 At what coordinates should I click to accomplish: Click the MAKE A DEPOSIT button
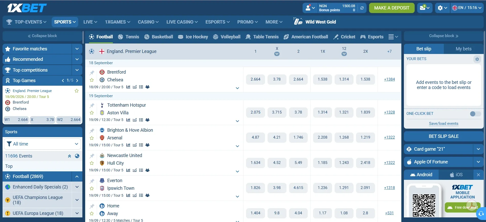coord(392,8)
